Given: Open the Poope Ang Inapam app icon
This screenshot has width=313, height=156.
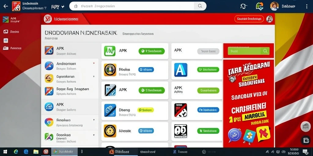Looking at the screenshot, I should tap(49, 91).
